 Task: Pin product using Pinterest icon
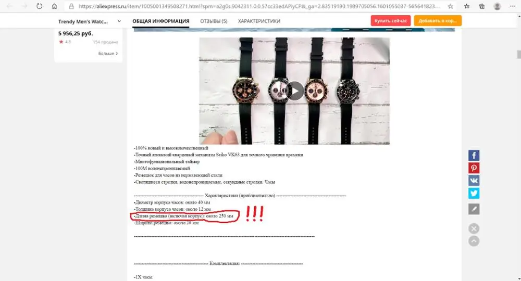tap(474, 168)
